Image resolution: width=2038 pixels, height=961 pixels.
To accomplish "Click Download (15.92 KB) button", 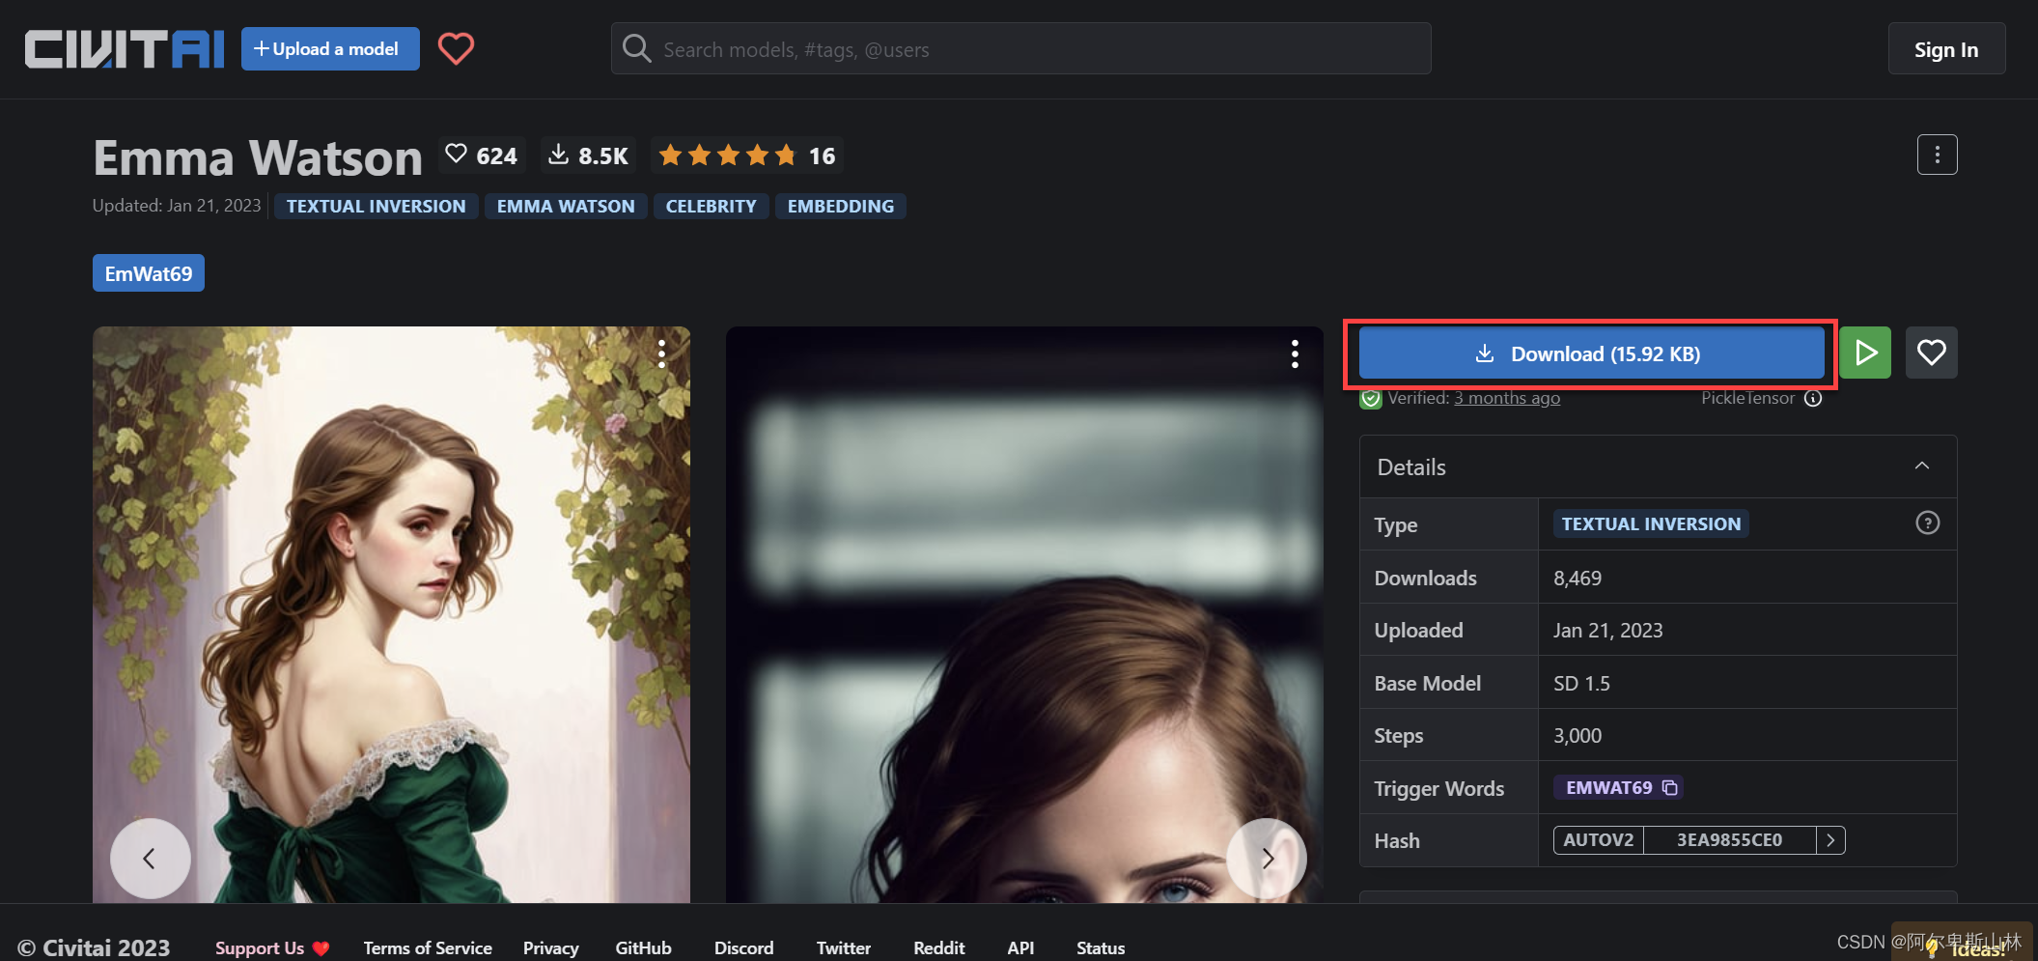I will pos(1591,353).
